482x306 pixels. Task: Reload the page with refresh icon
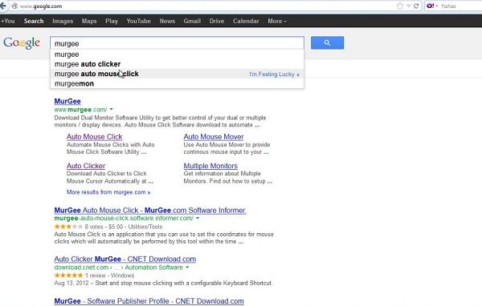[416, 6]
